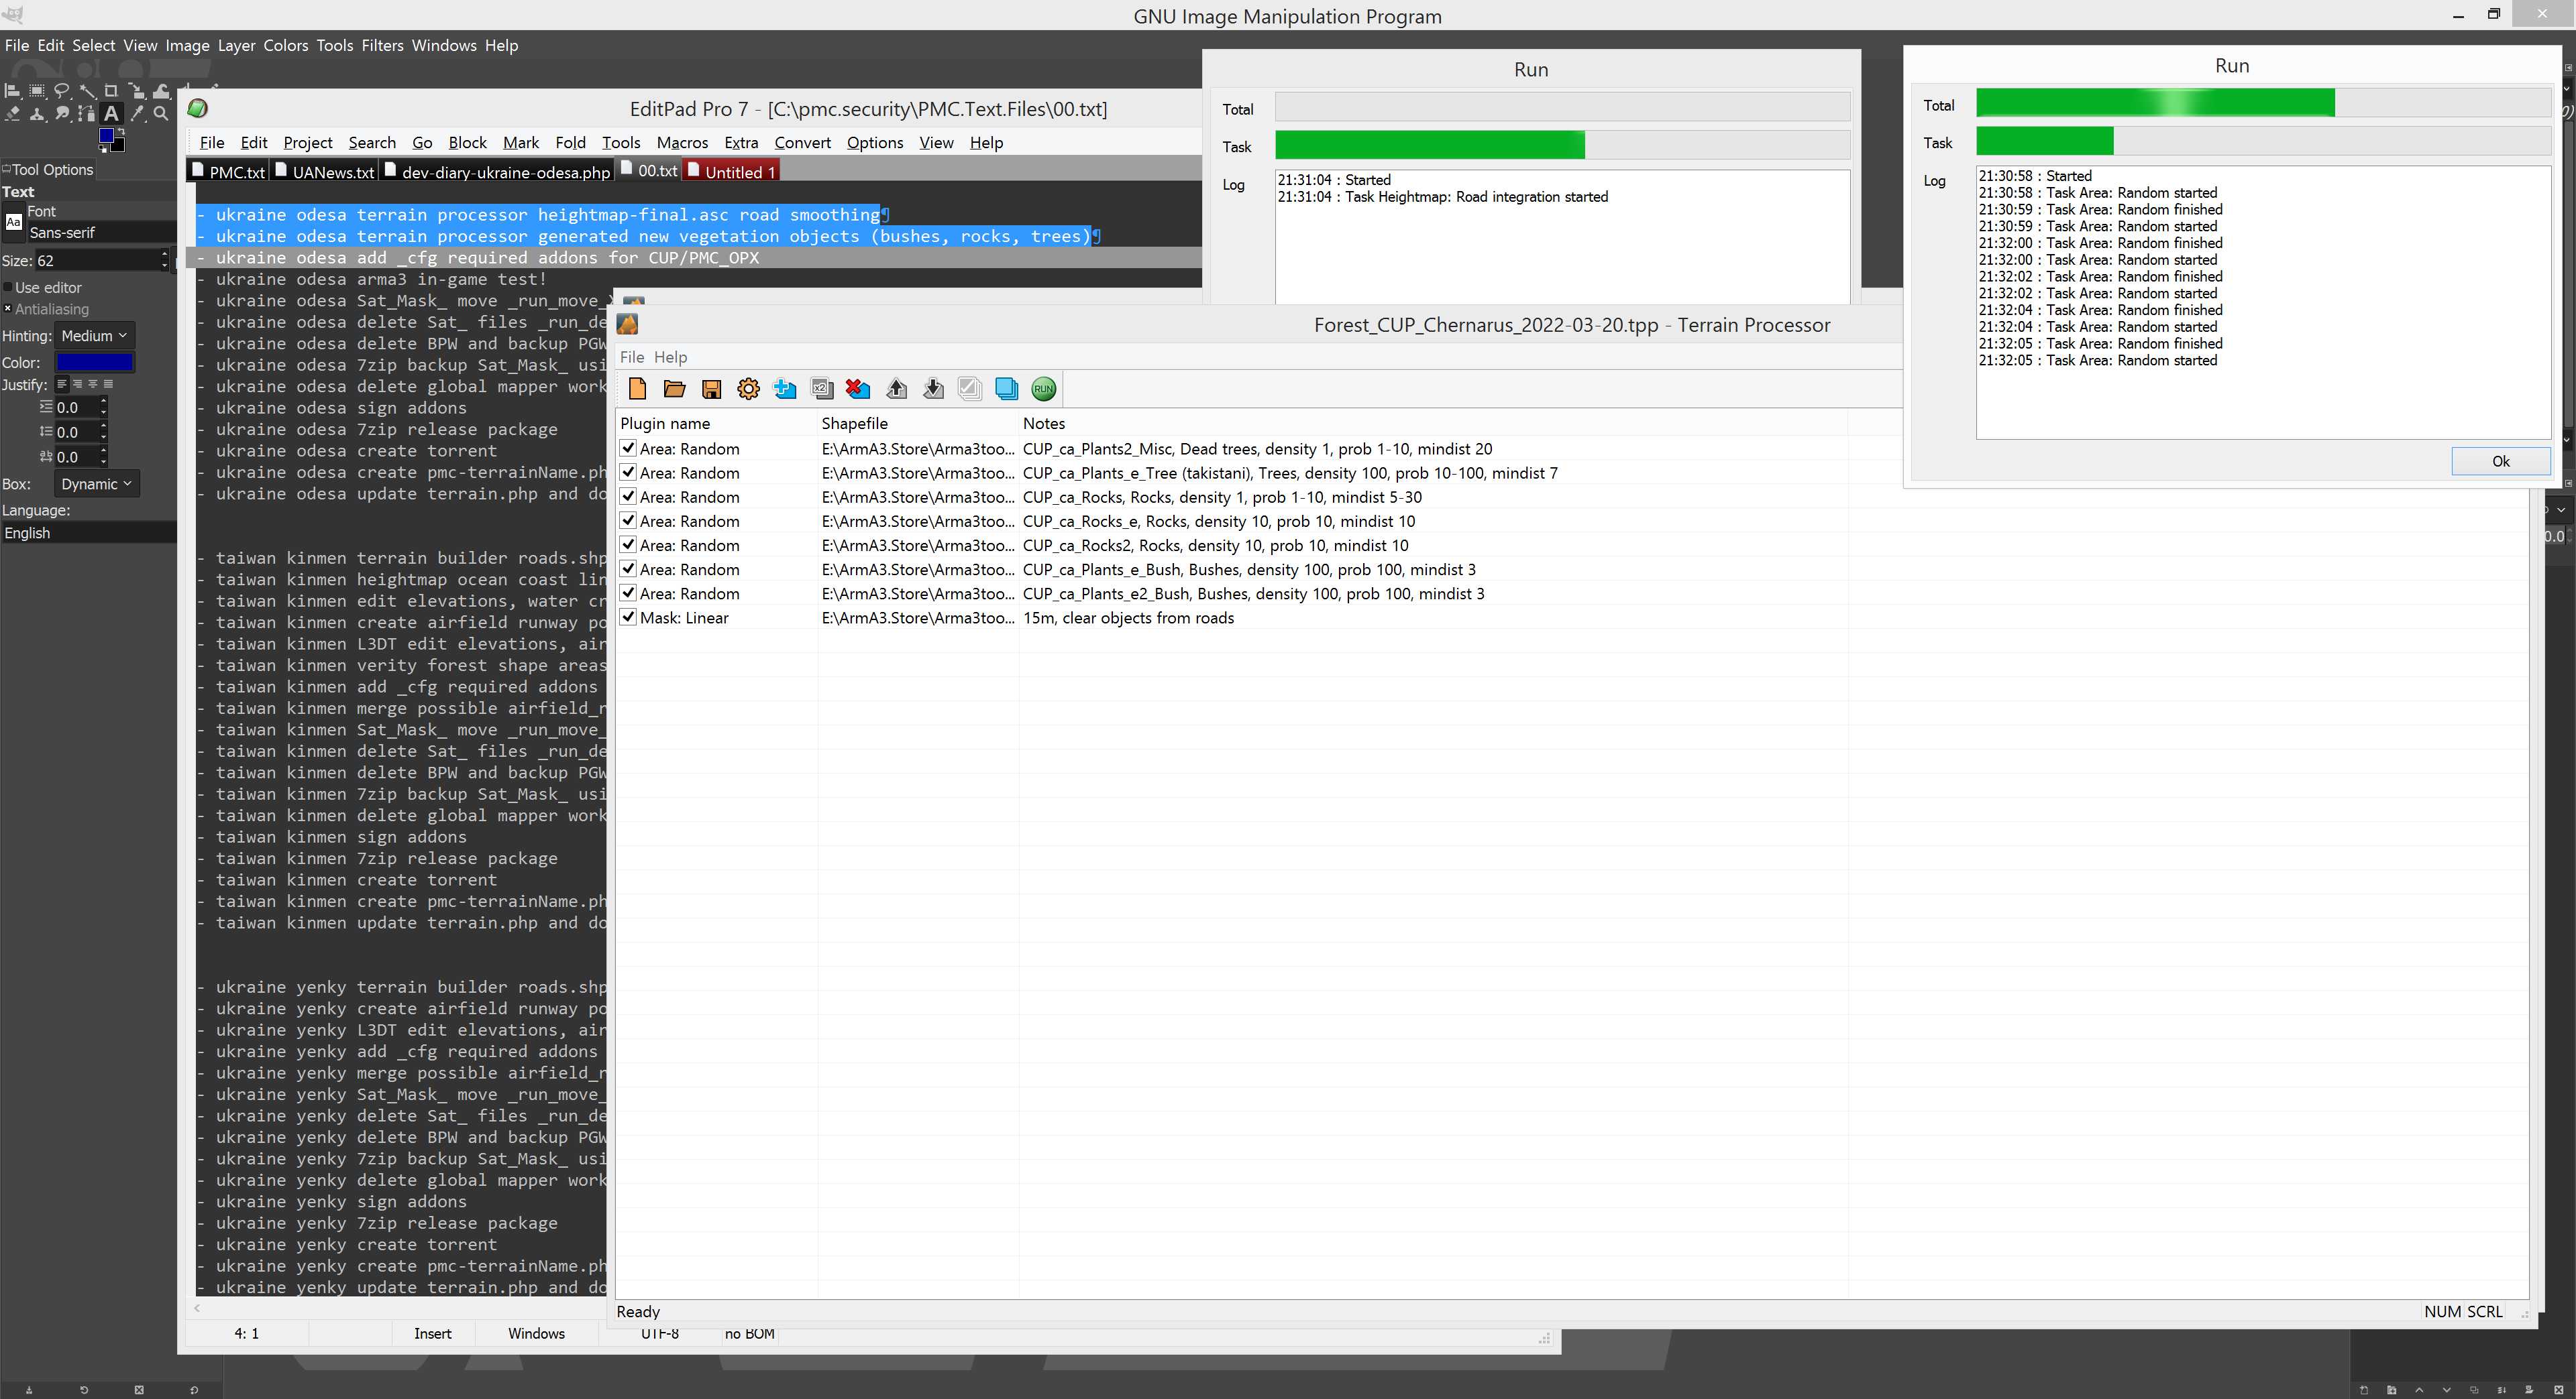2576x1399 pixels.
Task: Increase the line spacing 0.0 spinner
Action: 103,427
